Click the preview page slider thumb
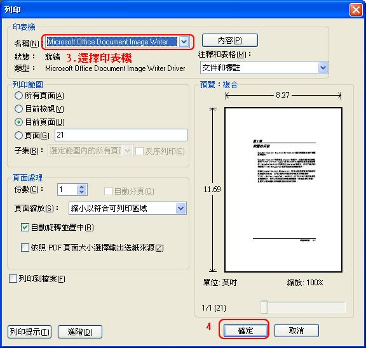Image resolution: width=366 pixels, height=348 pixels. click(x=264, y=307)
